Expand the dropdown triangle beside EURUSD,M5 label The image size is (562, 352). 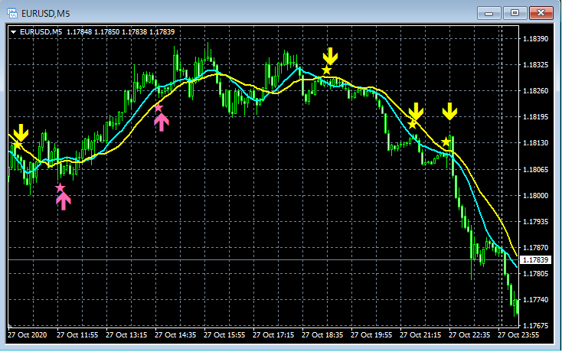(13, 32)
